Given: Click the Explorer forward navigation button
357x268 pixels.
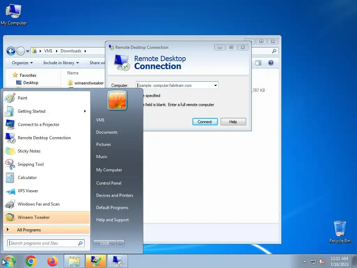Looking at the screenshot, I should tap(21, 51).
